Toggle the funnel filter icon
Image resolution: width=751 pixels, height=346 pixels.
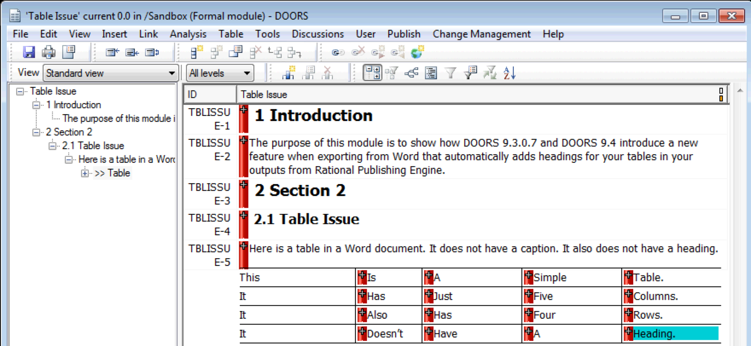point(451,73)
